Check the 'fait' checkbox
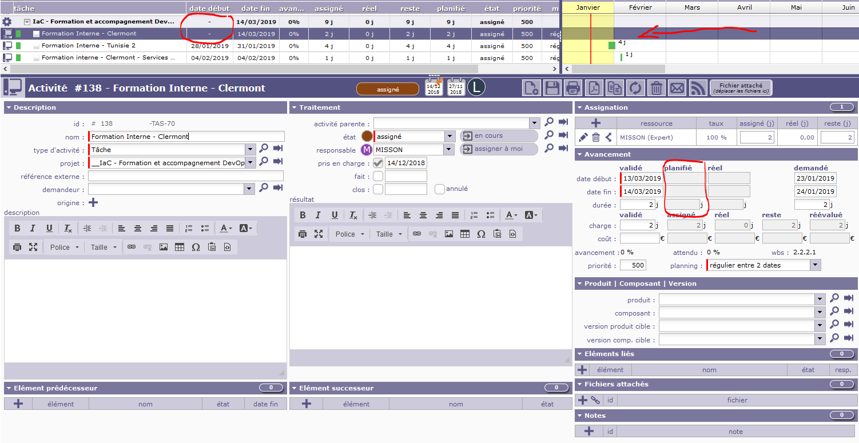859x443 pixels. 378,177
